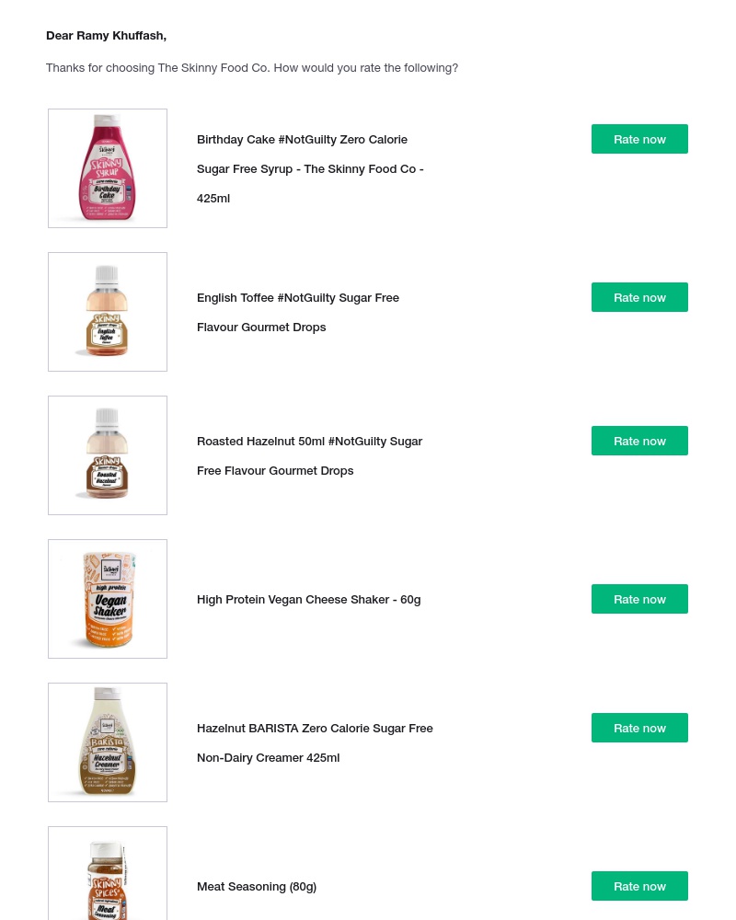This screenshot has width=736, height=920.
Task: Rate the Birthday Cake Sugar Free Syrup
Action: [639, 139]
